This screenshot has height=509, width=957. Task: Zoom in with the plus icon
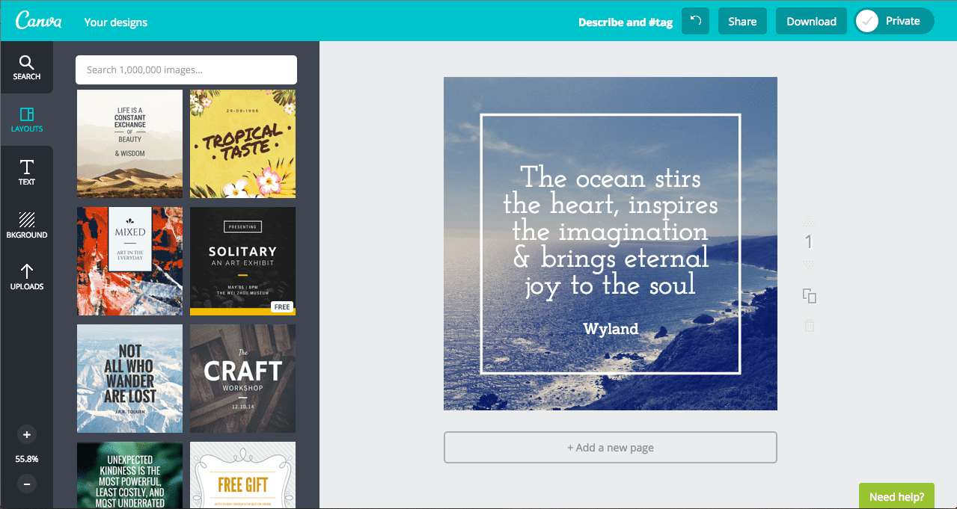(x=26, y=434)
